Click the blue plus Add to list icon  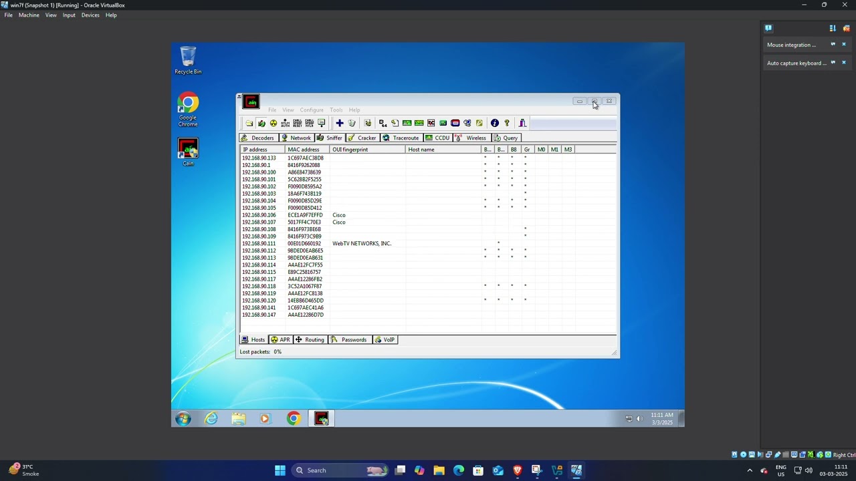(340, 123)
